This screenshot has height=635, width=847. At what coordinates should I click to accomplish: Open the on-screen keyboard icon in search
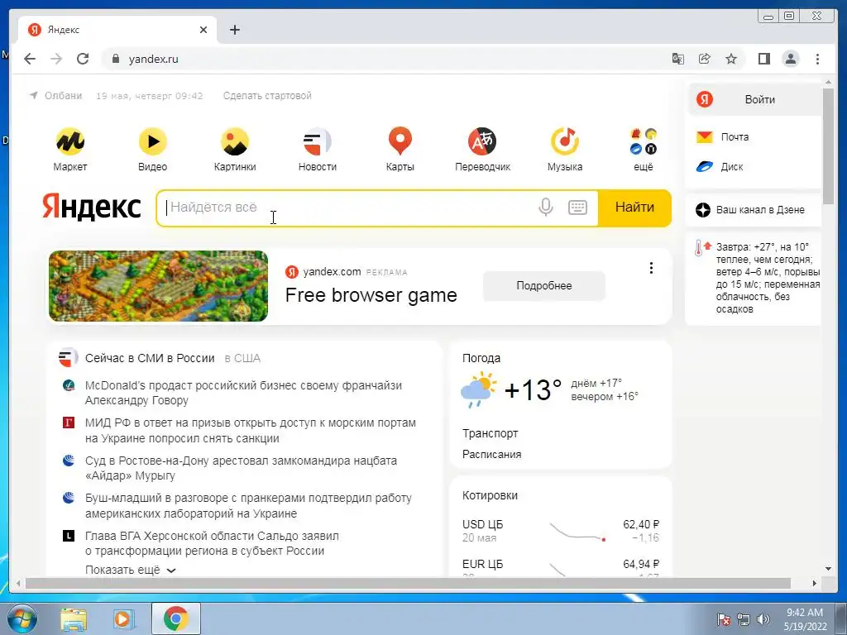coord(577,208)
